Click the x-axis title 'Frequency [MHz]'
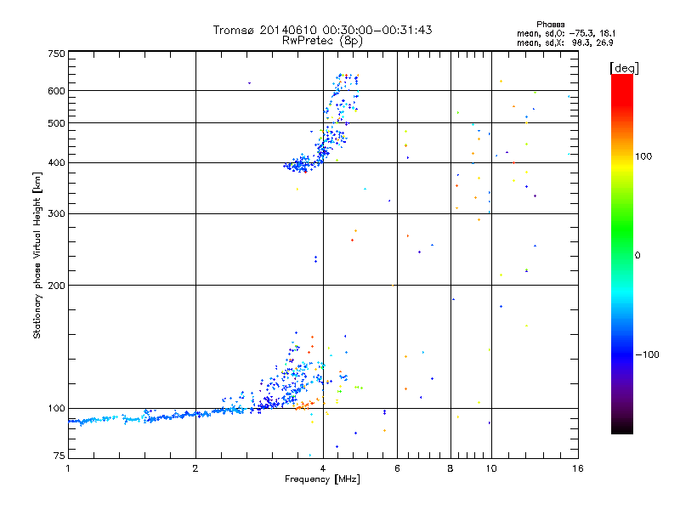The width and height of the screenshot is (680, 510). point(322,479)
